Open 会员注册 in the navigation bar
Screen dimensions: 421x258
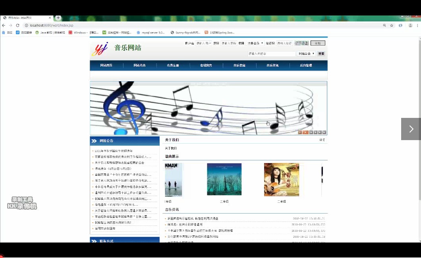point(173,65)
